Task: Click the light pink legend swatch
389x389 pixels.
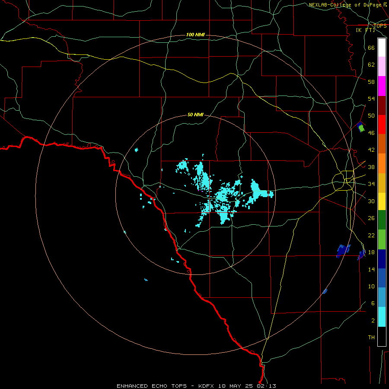Action: click(382, 67)
